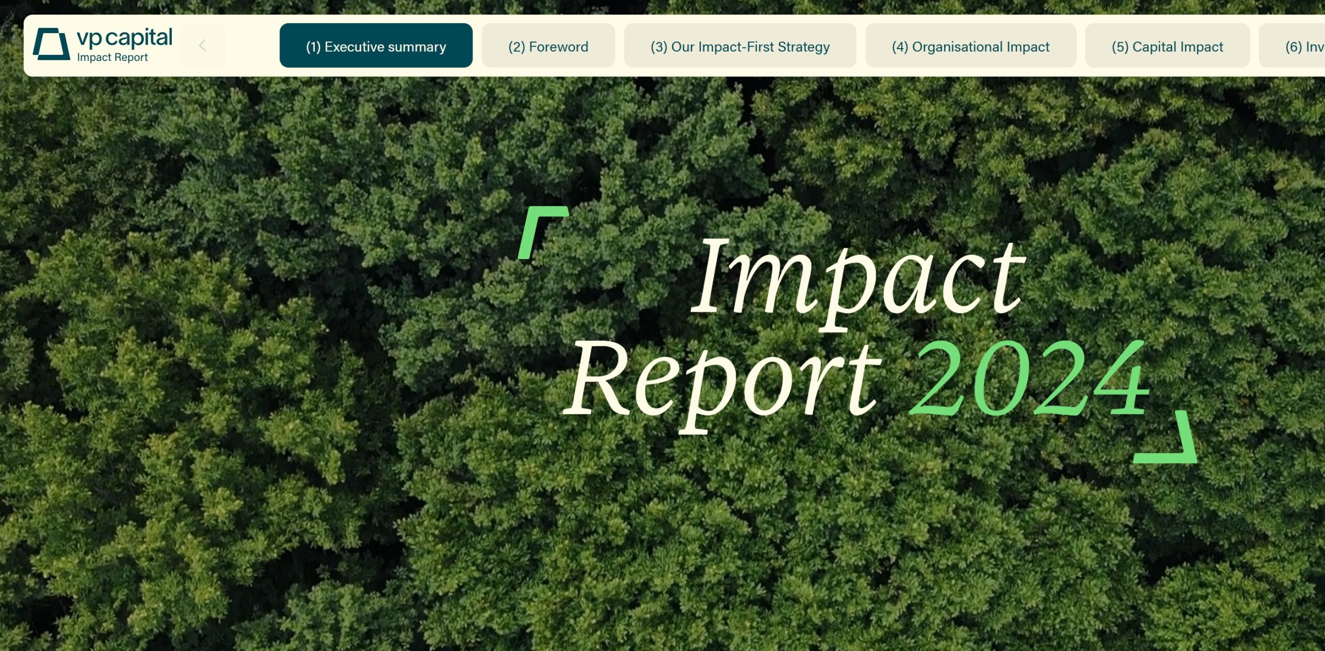
Task: Open the Executive summary tab
Action: 376,46
